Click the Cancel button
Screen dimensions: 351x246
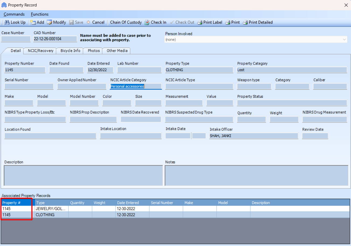coord(96,22)
